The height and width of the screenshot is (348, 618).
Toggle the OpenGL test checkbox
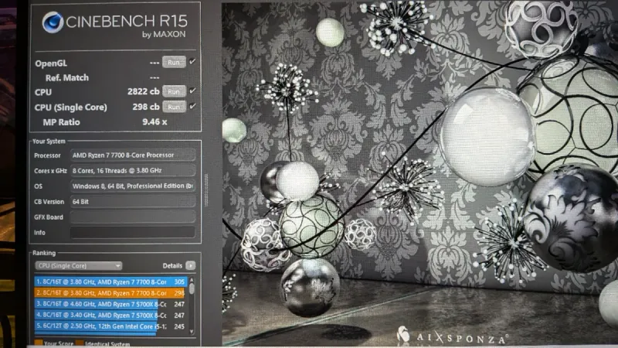click(192, 62)
